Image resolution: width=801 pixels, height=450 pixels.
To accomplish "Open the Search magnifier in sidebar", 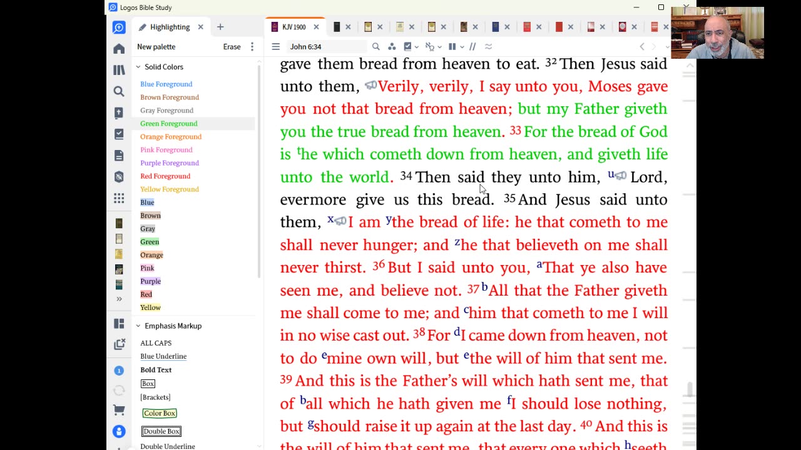I will pyautogui.click(x=119, y=91).
